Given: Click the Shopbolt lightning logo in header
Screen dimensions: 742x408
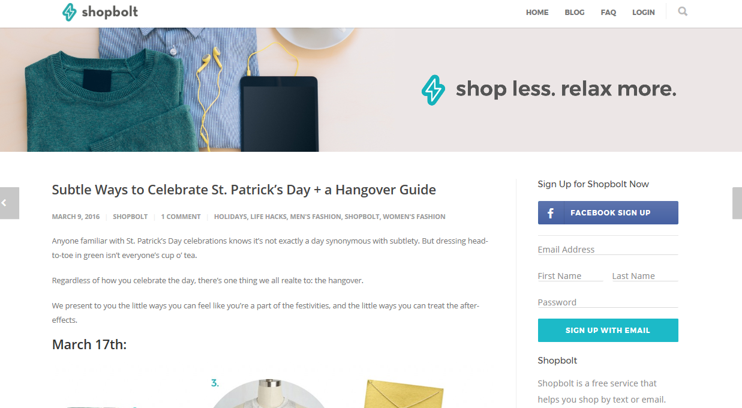Looking at the screenshot, I should (70, 12).
